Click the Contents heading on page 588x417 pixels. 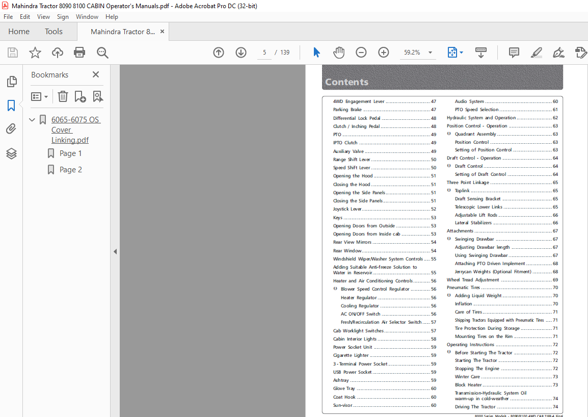346,82
